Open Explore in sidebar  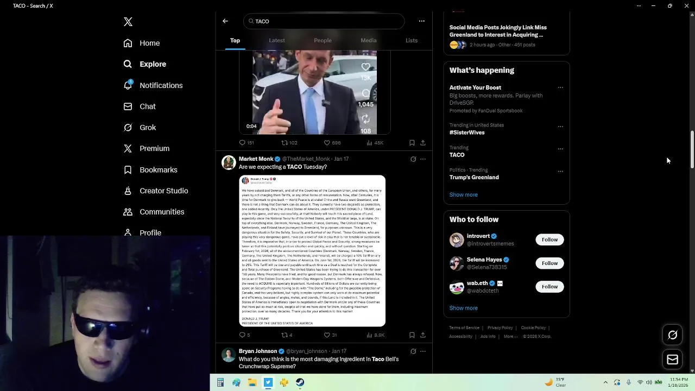pyautogui.click(x=145, y=64)
